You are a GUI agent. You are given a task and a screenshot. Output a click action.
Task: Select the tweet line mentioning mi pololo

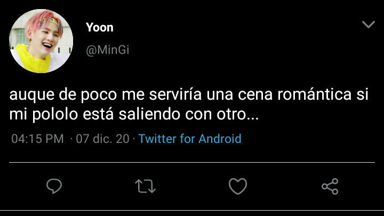click(x=134, y=114)
